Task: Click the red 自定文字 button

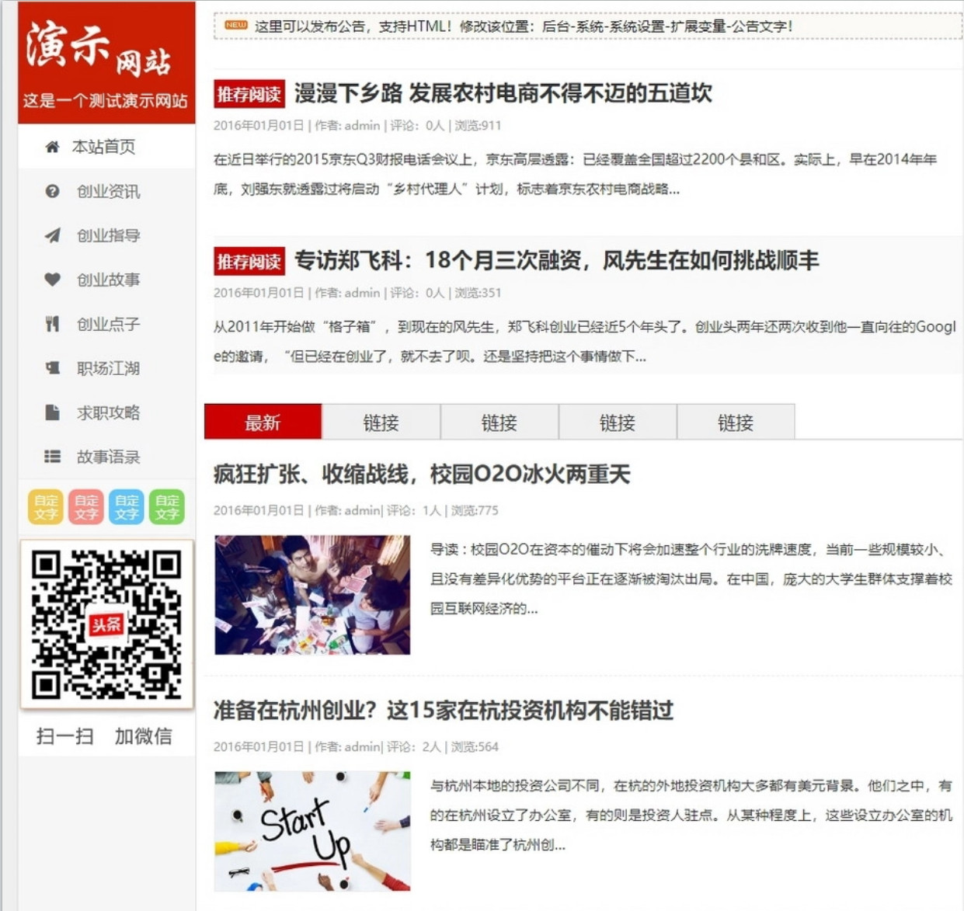Action: click(x=86, y=507)
